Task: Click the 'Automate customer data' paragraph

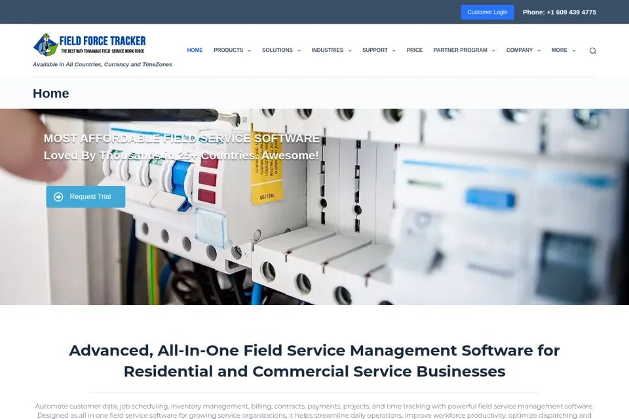Action: [314, 410]
